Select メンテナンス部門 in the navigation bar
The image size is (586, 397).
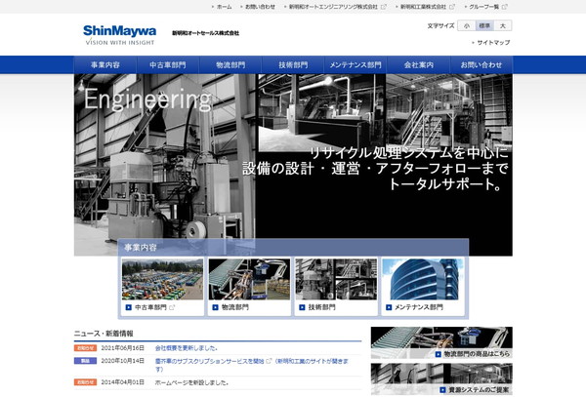click(356, 65)
